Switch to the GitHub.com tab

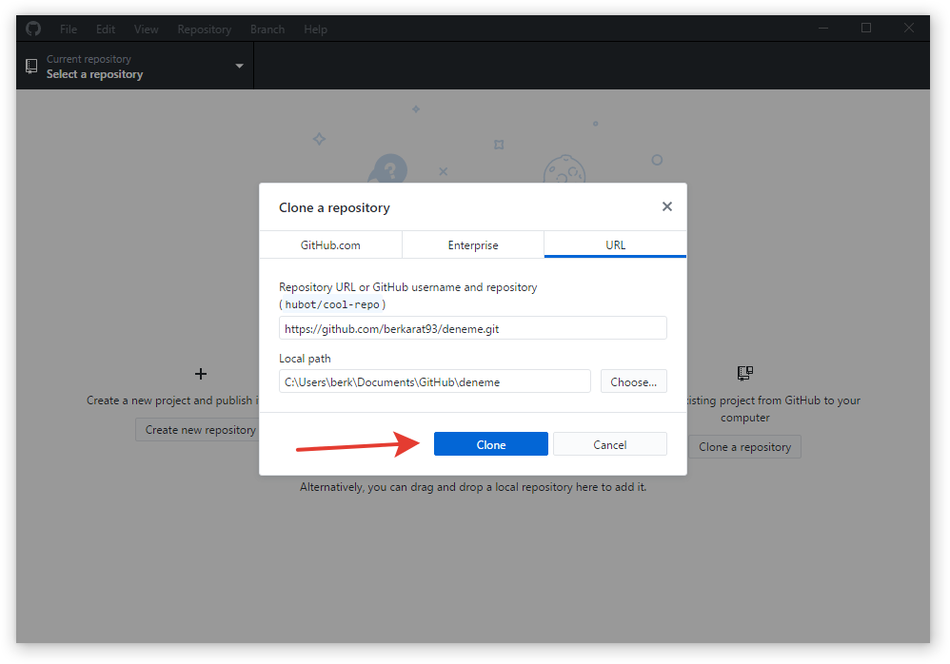tap(330, 245)
